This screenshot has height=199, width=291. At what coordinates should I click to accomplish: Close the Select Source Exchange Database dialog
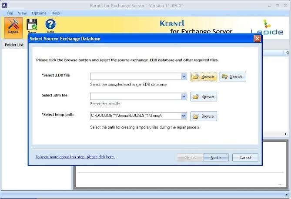257,39
